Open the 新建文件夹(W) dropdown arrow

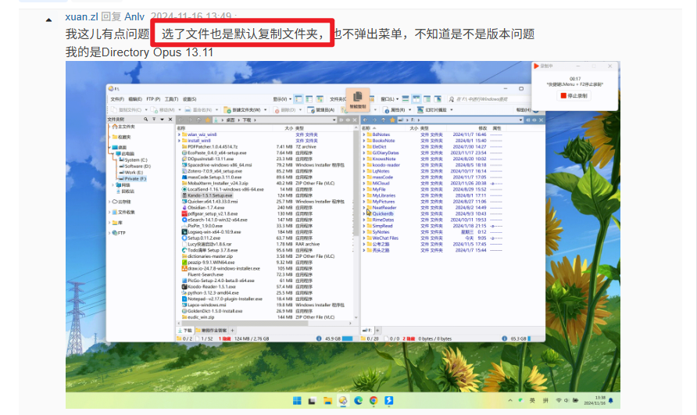click(x=266, y=110)
